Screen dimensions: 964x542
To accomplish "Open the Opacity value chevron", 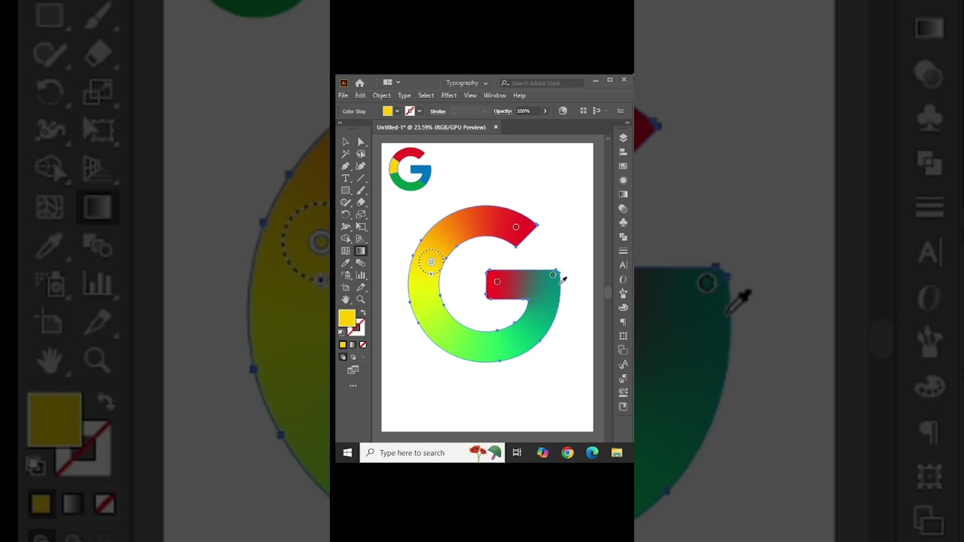I will point(545,111).
